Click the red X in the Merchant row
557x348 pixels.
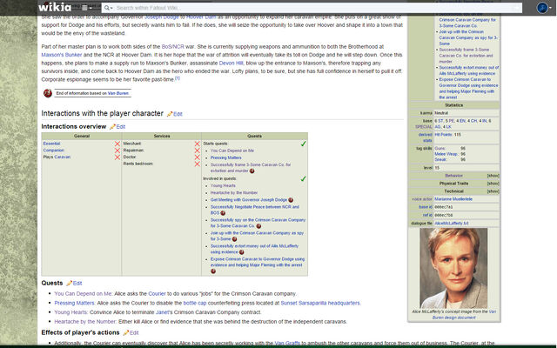(198, 144)
